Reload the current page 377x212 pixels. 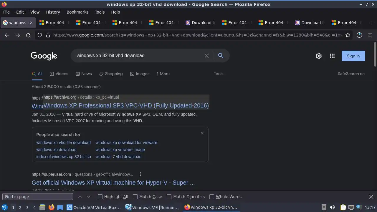tap(28, 35)
